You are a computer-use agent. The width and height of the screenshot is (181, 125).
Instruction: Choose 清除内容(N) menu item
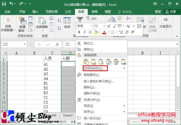[x=102, y=93]
